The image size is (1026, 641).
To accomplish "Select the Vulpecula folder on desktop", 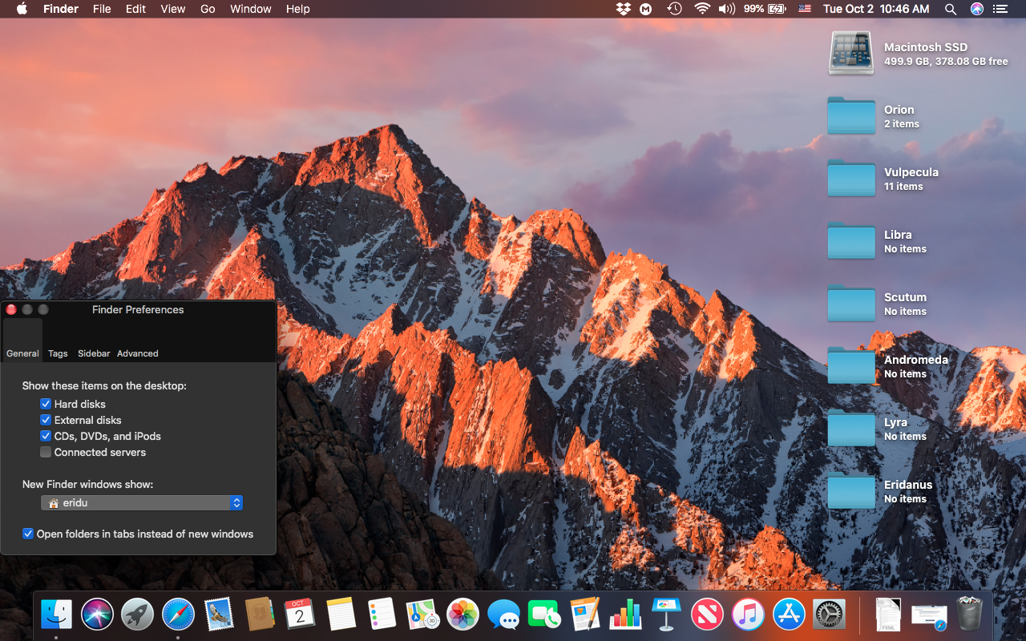I will pos(850,179).
